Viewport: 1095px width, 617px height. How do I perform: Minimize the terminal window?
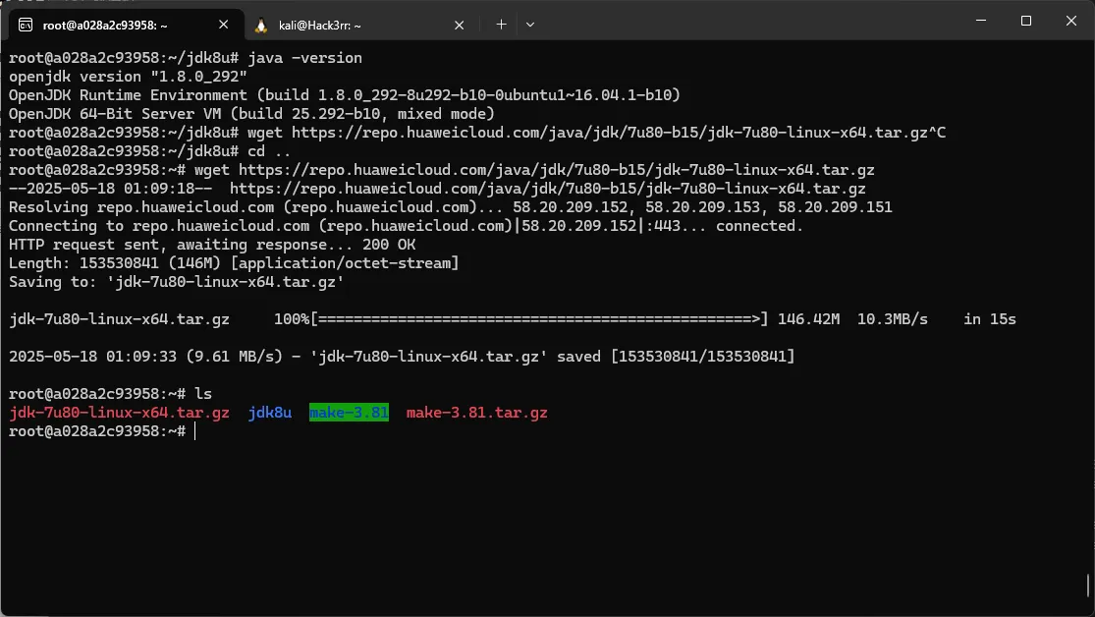click(981, 21)
